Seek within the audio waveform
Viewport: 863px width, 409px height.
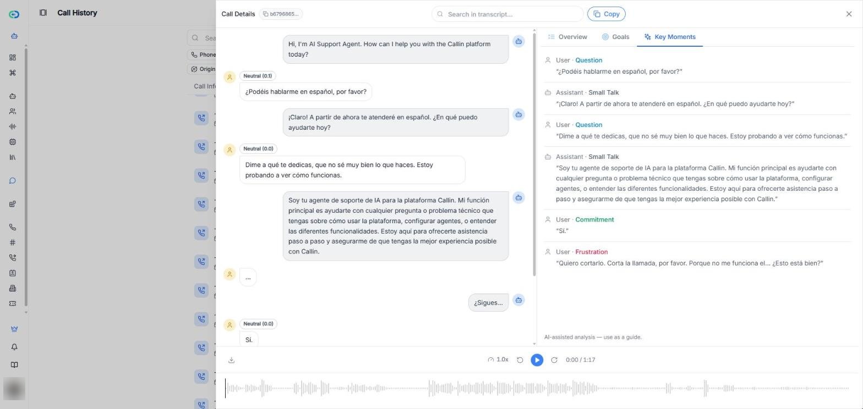click(x=537, y=388)
